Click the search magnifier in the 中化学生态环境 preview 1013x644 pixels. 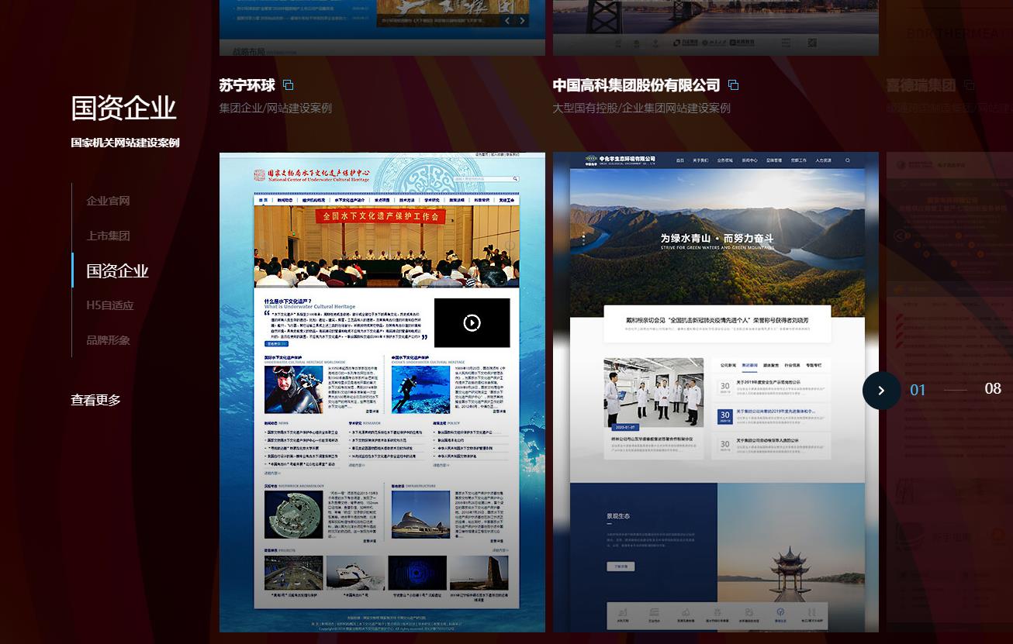tap(848, 160)
